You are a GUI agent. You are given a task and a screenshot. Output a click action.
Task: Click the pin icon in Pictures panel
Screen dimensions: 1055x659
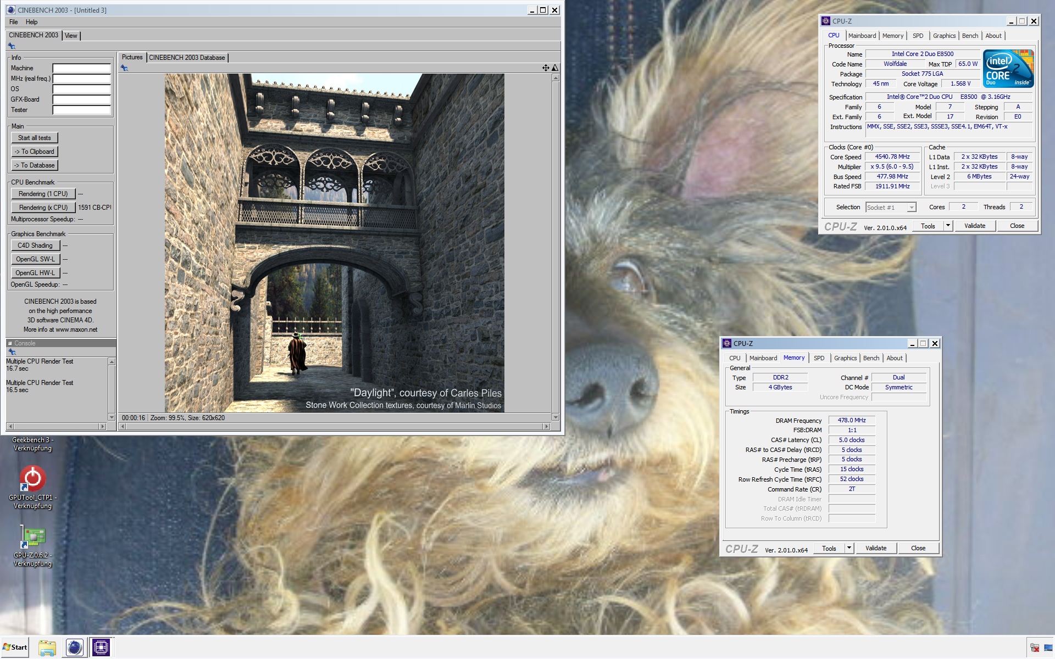[124, 68]
